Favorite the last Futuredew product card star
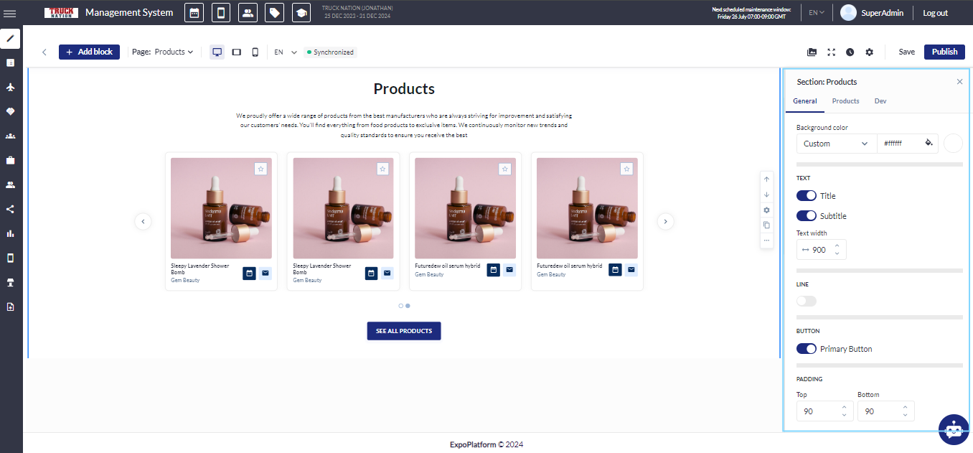 (x=626, y=169)
